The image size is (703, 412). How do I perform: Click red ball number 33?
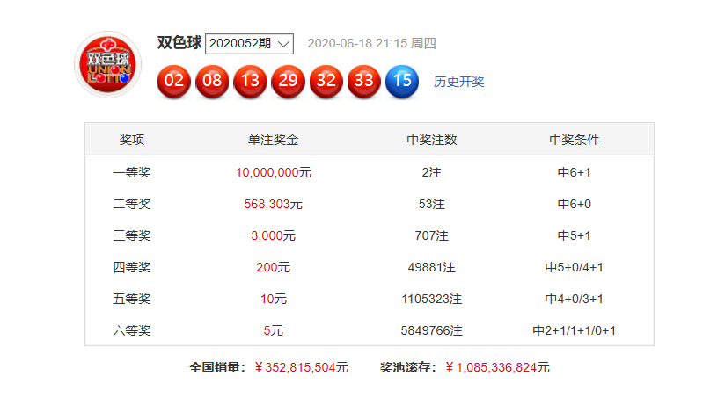pos(364,81)
